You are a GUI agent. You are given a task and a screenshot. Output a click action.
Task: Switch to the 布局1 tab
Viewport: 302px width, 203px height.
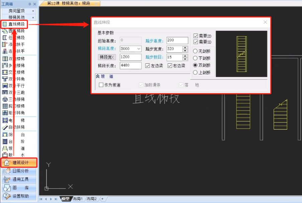(x=78, y=199)
